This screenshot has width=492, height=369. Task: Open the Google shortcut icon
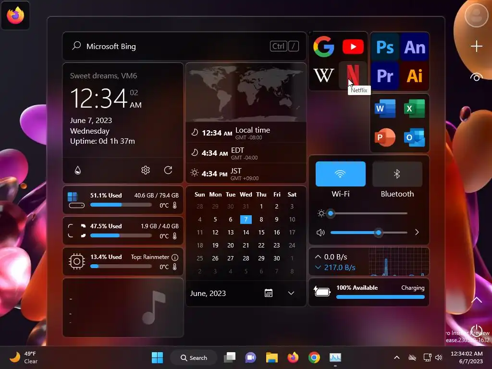tap(323, 47)
